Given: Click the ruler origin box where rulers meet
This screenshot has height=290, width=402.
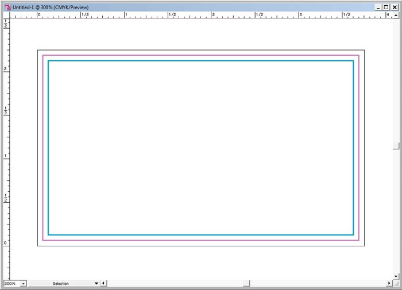Looking at the screenshot, I should pos(6,15).
